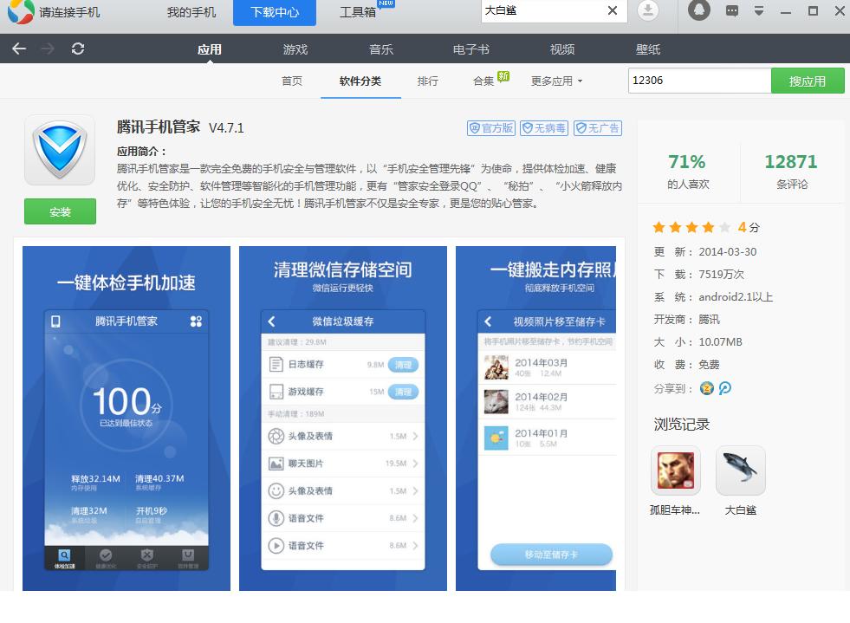
Task: Open the 我的手机 tab
Action: 191,12
